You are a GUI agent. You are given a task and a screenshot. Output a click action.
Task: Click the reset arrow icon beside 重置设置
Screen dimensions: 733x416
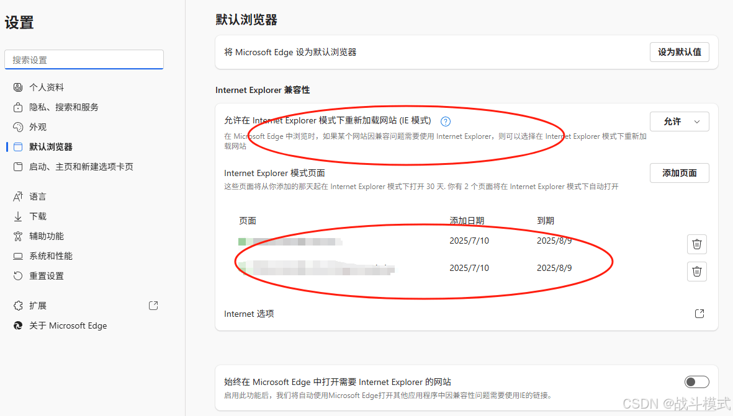[18, 276]
